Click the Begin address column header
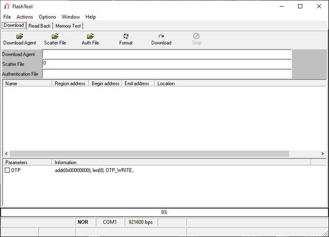Viewport: 329px width, 237px height. click(105, 83)
